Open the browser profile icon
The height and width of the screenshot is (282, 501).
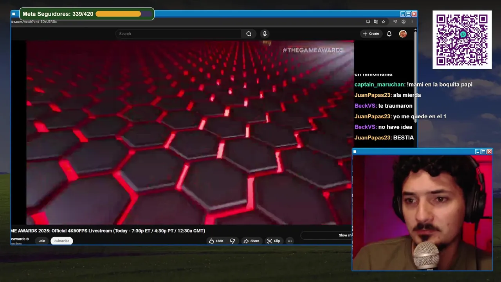(x=404, y=22)
